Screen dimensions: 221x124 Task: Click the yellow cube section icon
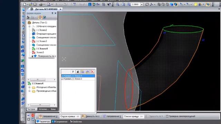196,4
